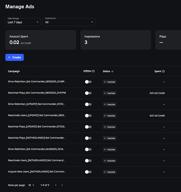
Task: Click the Plays card
Action: [168, 40]
